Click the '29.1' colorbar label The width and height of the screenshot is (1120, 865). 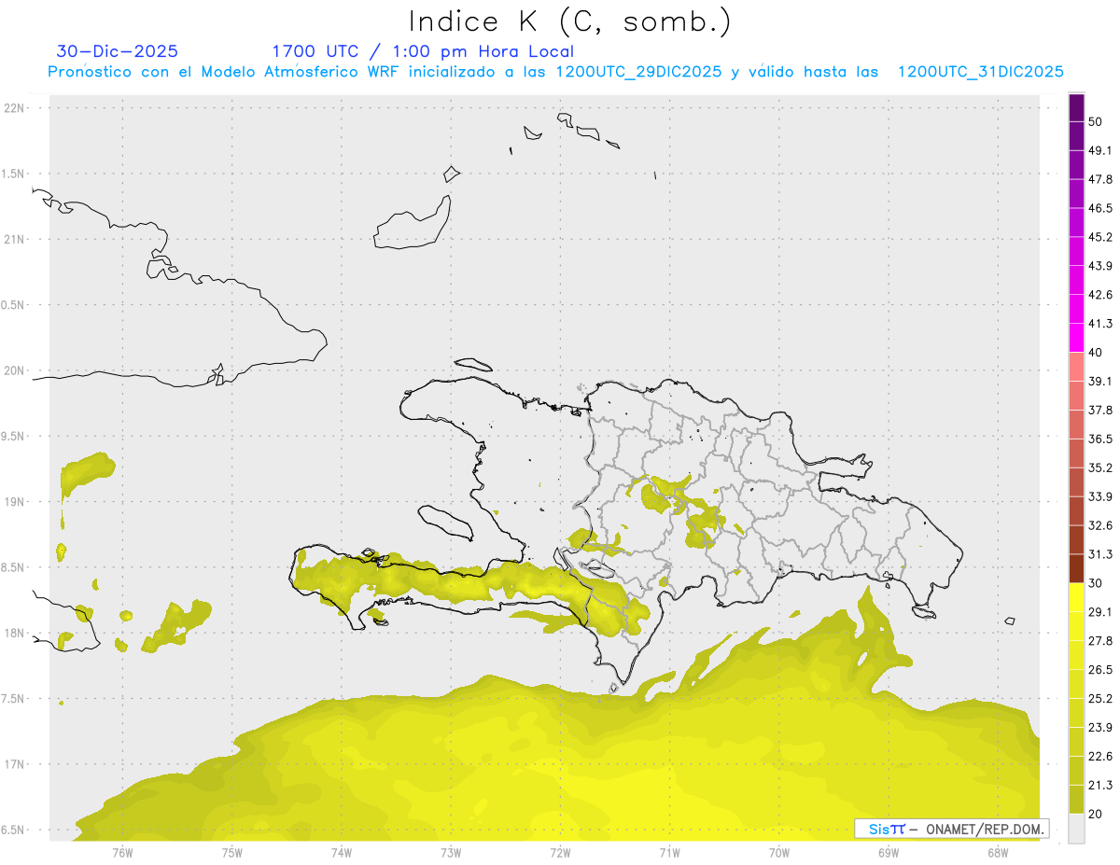click(x=1100, y=612)
